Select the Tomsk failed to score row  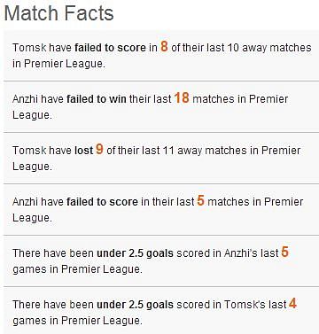click(x=161, y=55)
